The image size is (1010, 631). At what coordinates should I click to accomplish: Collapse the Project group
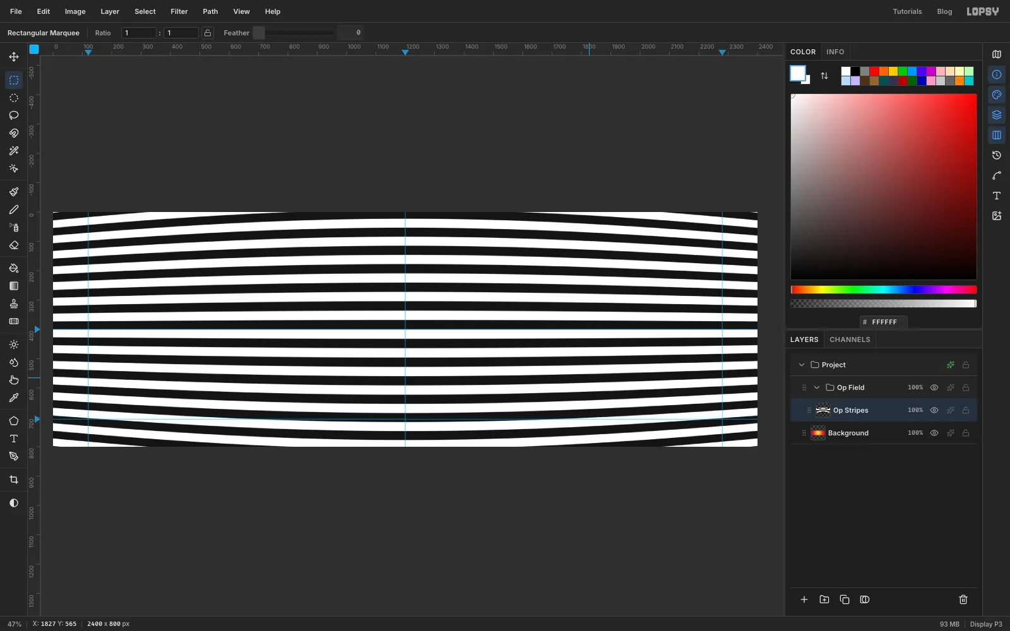pyautogui.click(x=802, y=365)
